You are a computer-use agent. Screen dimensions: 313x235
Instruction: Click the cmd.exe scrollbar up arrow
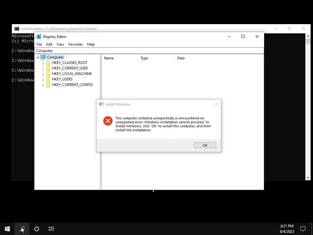click(308, 36)
